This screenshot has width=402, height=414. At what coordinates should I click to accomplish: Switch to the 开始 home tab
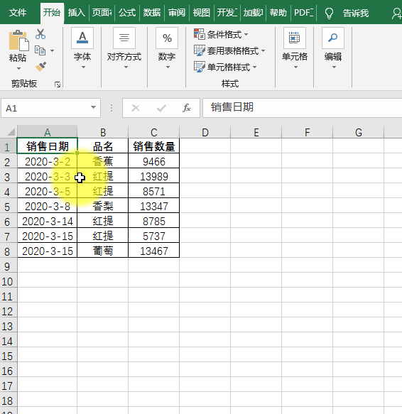(52, 13)
